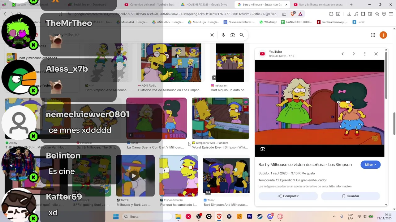Click the taskbar Buscar search box
The image size is (396, 222).
(x=147, y=216)
